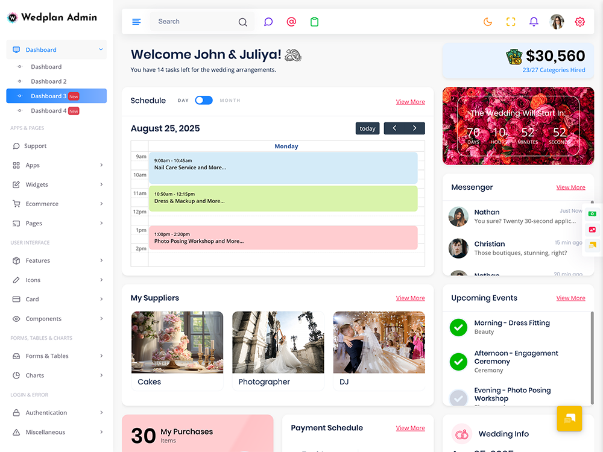Select Dashboard 3 in the sidebar
The width and height of the screenshot is (603, 452).
point(57,96)
